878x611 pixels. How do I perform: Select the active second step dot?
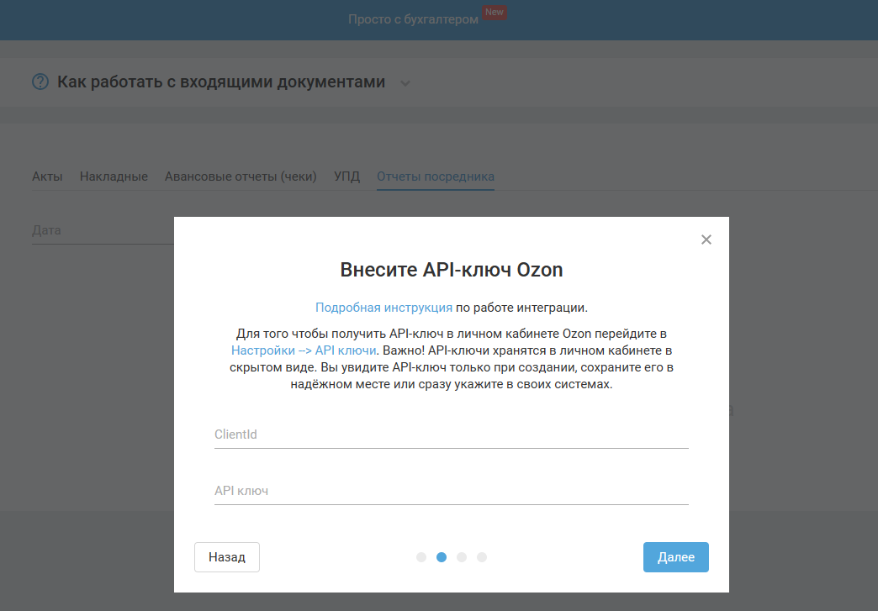click(442, 557)
